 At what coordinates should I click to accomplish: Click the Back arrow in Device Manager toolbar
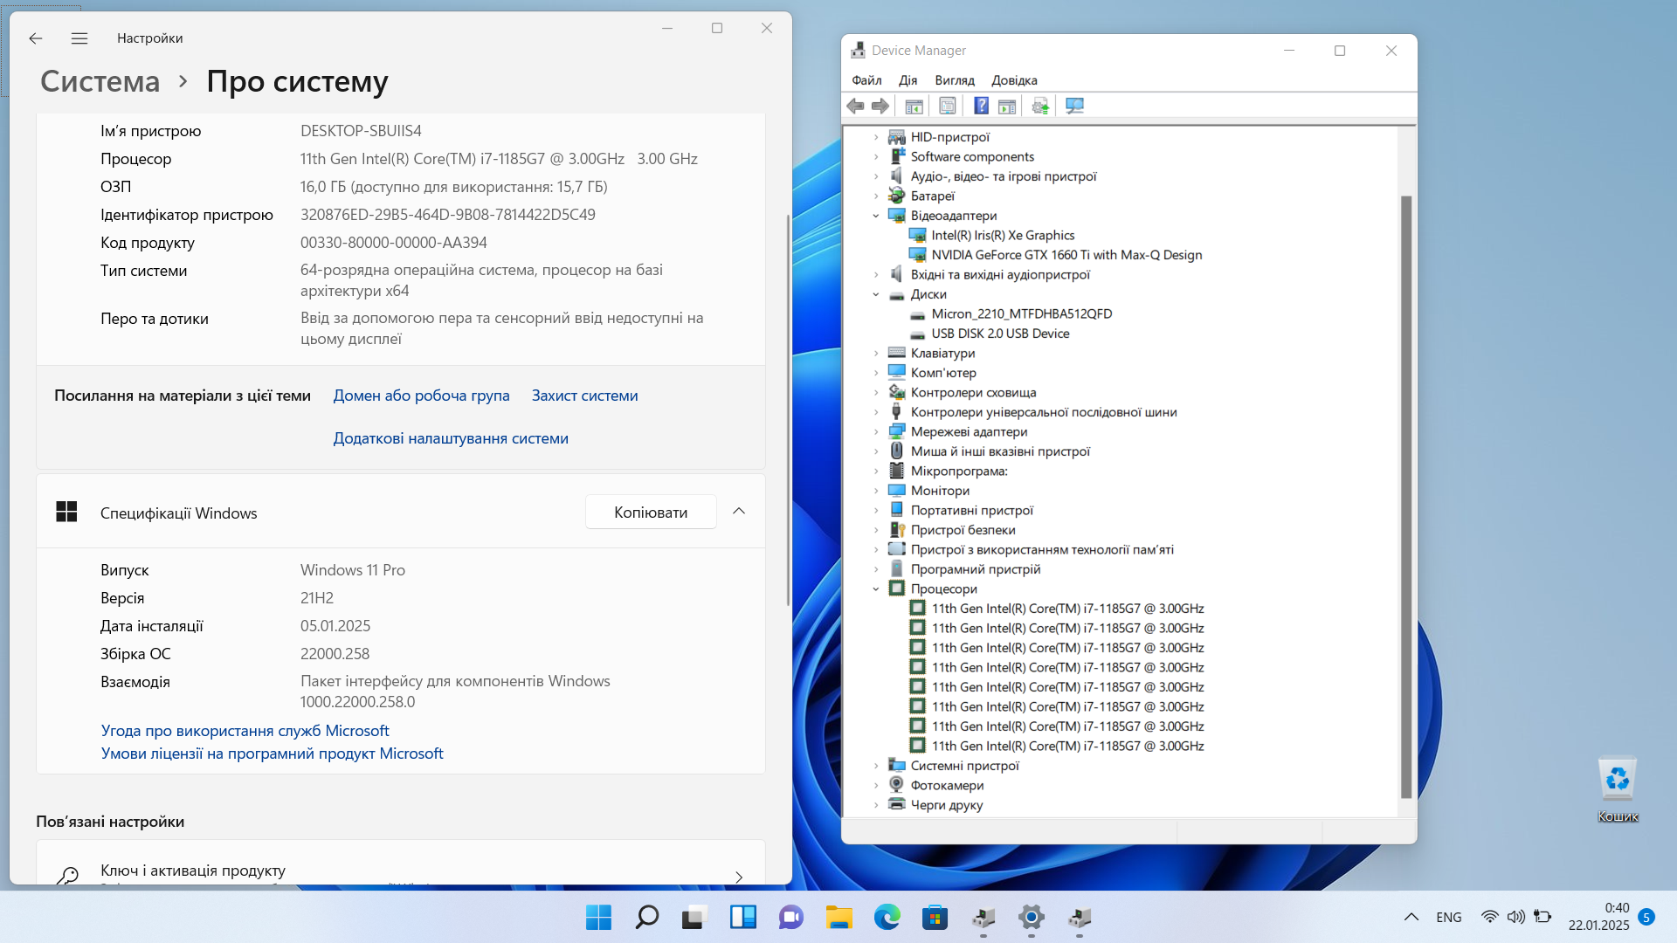tap(855, 106)
